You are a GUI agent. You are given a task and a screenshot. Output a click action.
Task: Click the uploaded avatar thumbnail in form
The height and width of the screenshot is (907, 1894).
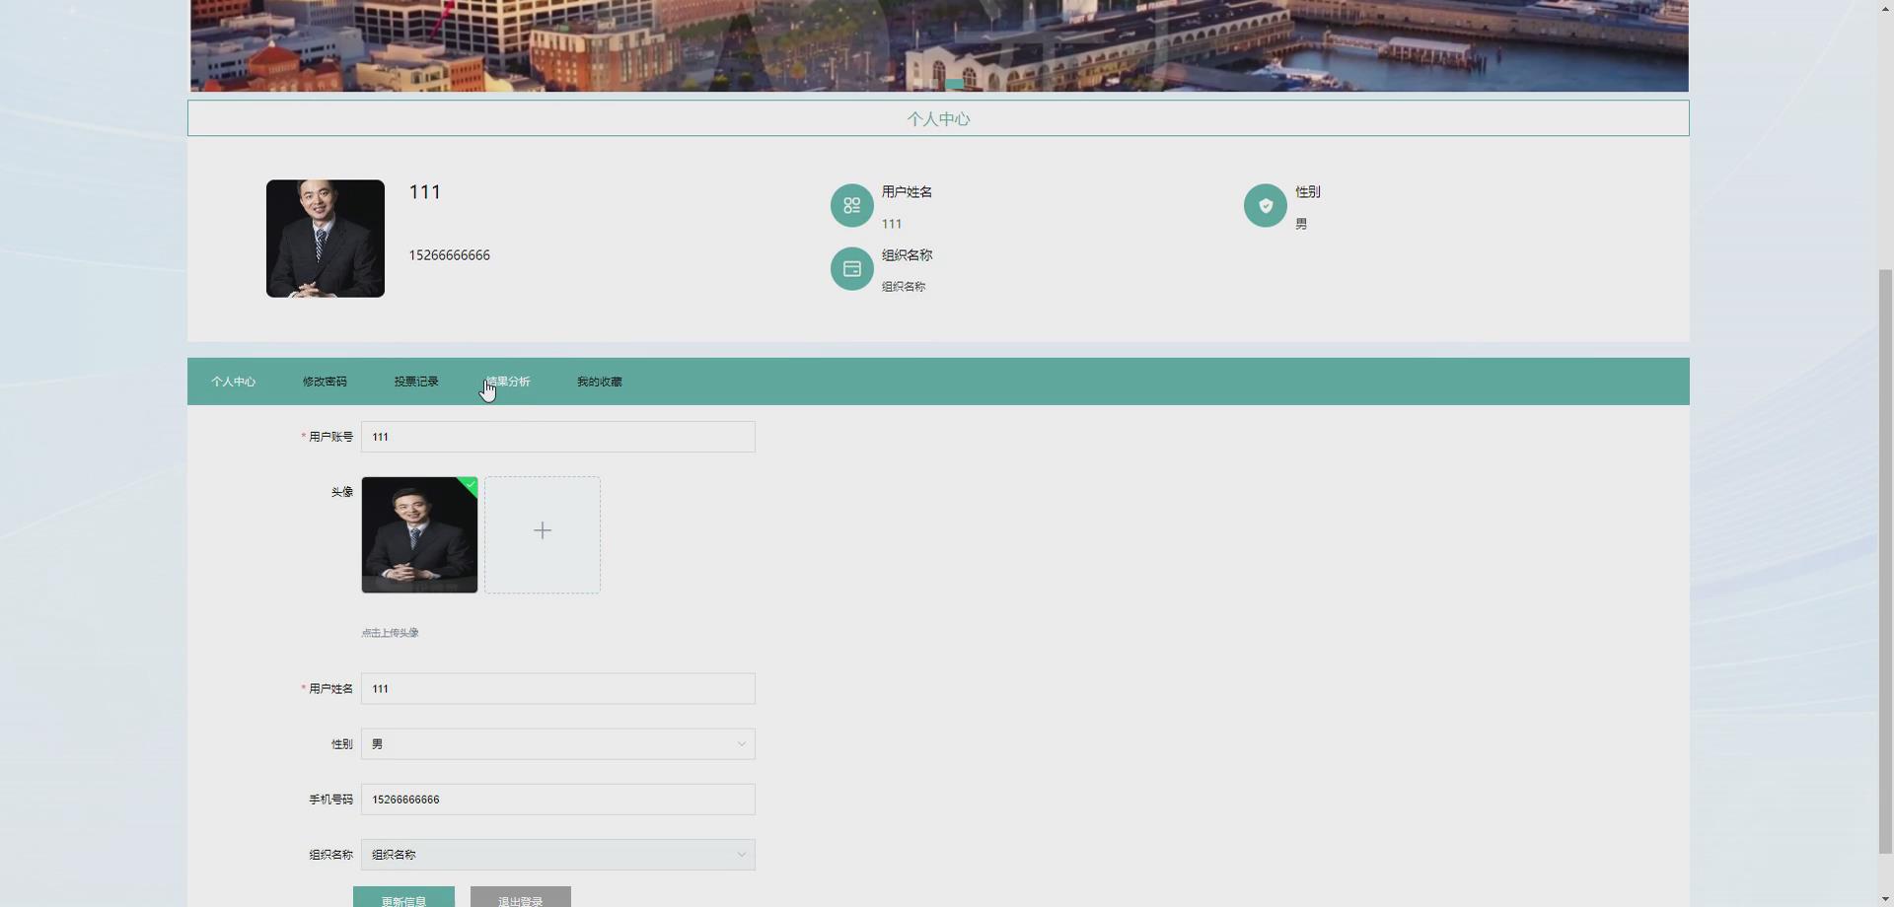pos(419,534)
